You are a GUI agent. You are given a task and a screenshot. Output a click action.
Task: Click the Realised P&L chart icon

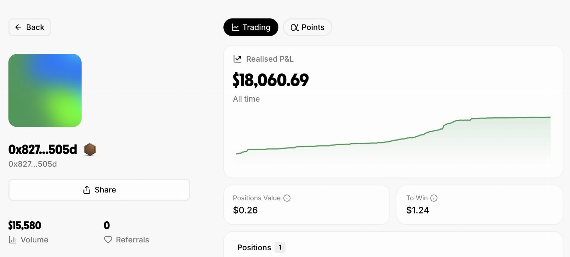[237, 59]
